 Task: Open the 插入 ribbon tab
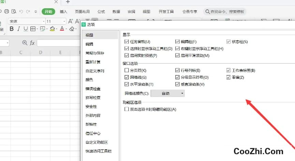63,12
